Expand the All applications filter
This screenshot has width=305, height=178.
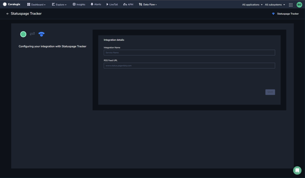click(252, 5)
